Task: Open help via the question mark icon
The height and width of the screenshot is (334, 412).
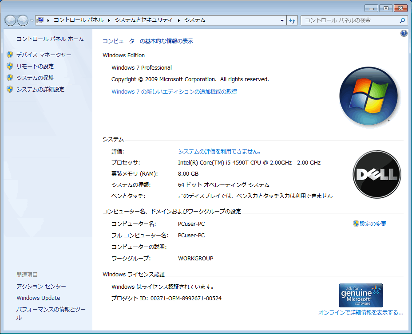Action: tap(404, 33)
